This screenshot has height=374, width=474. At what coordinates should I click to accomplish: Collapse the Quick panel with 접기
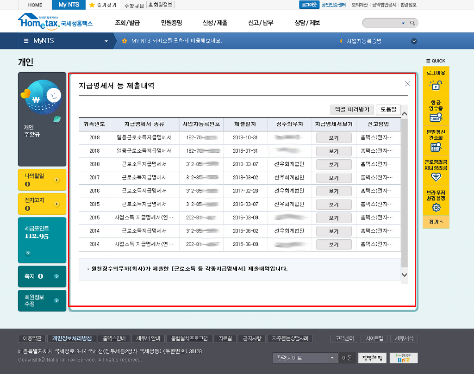[436, 222]
